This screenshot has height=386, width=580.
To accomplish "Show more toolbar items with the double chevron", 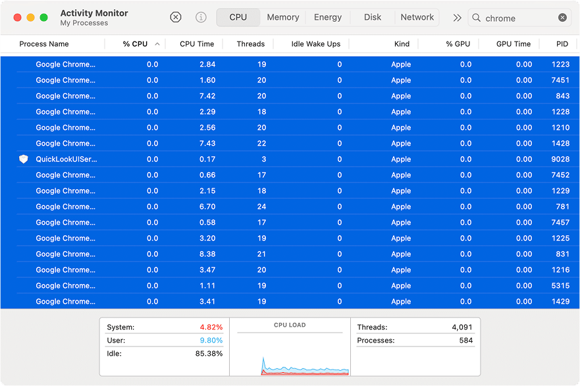I will click(457, 18).
